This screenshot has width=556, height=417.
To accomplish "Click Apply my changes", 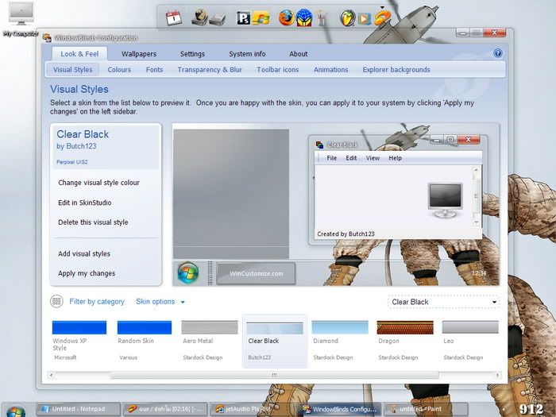I will [x=87, y=273].
